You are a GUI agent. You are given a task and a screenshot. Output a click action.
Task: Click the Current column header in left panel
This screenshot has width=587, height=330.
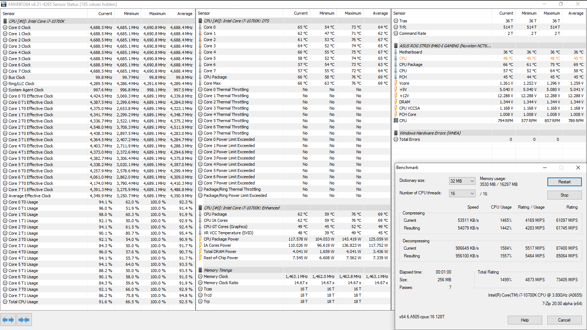tap(105, 14)
